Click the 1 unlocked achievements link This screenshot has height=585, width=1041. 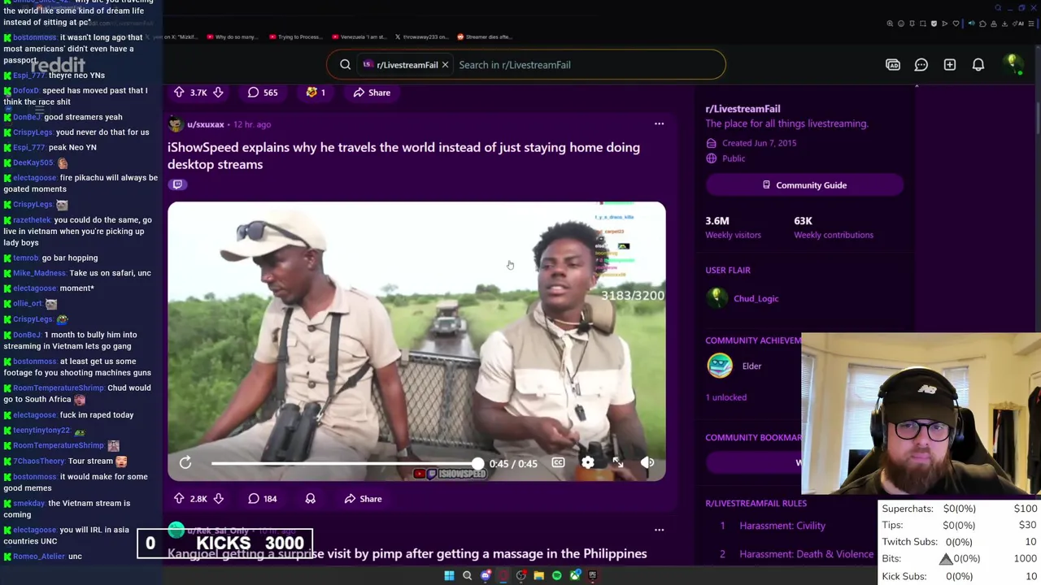(x=725, y=397)
